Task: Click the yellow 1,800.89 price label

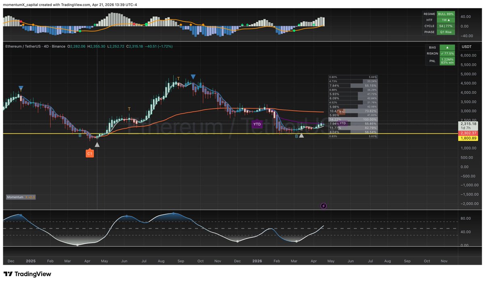Action: (x=467, y=138)
